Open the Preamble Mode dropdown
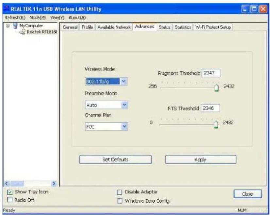The height and width of the screenshot is (215, 270). [124, 105]
